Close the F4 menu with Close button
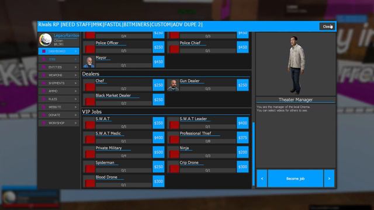Screen dimensions: 374x210 pos(327,26)
